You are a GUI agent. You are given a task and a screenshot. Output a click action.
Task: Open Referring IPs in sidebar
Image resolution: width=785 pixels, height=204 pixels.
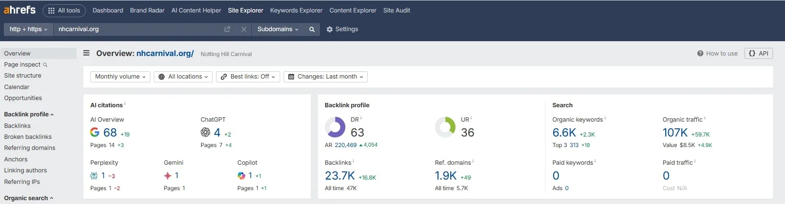22,182
